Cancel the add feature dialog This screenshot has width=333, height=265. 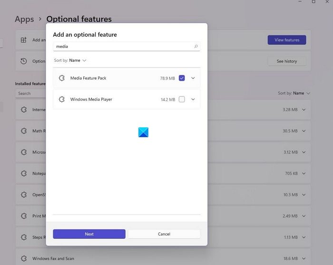[x=164, y=234]
